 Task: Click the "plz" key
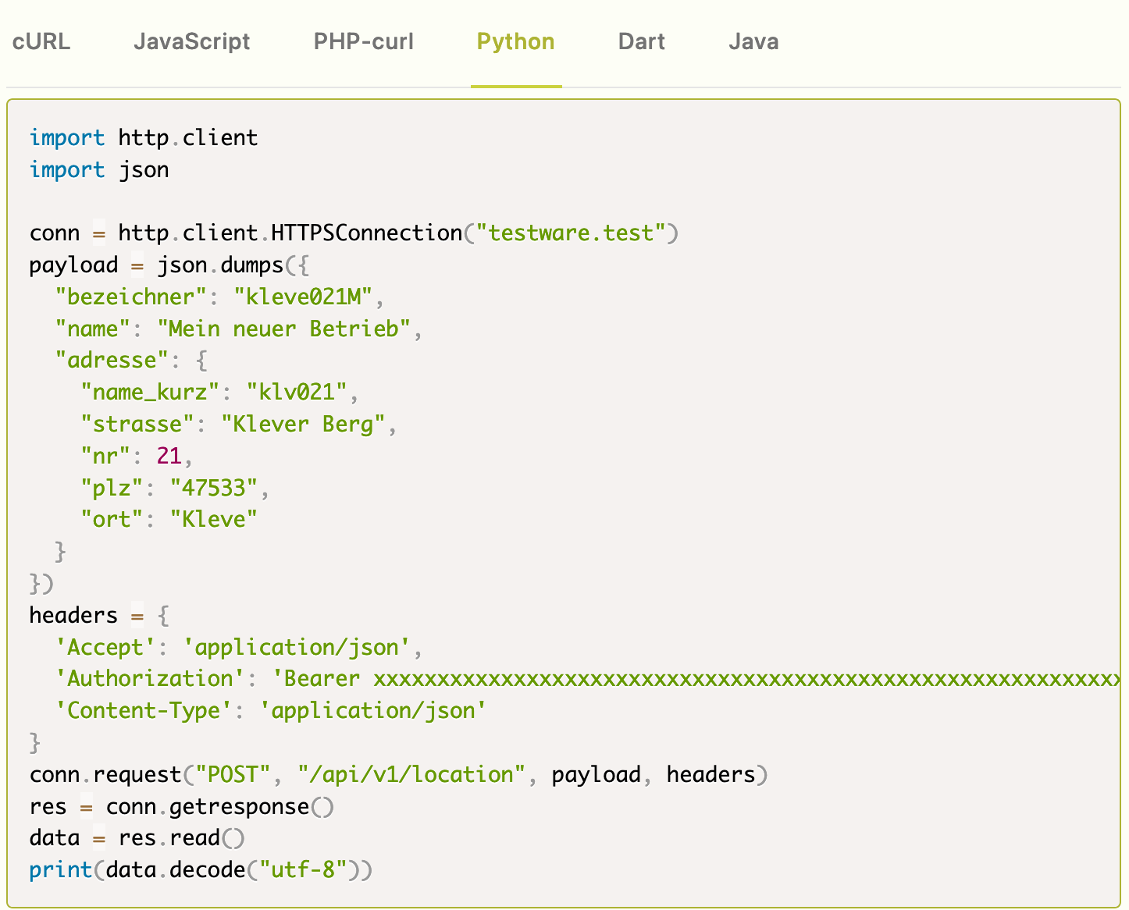(112, 488)
